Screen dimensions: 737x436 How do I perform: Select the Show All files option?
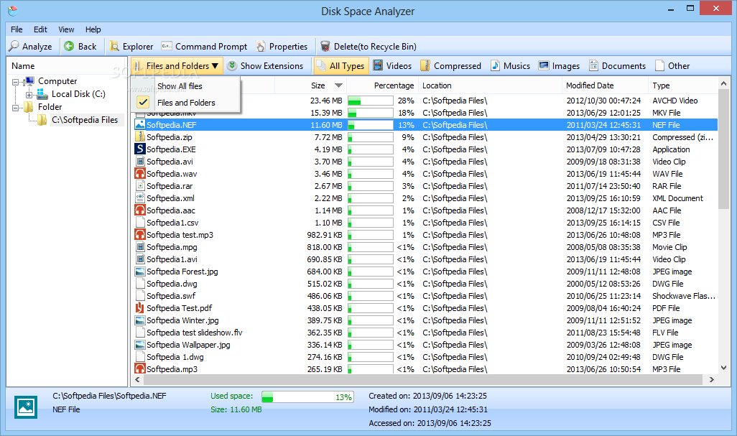(x=185, y=86)
